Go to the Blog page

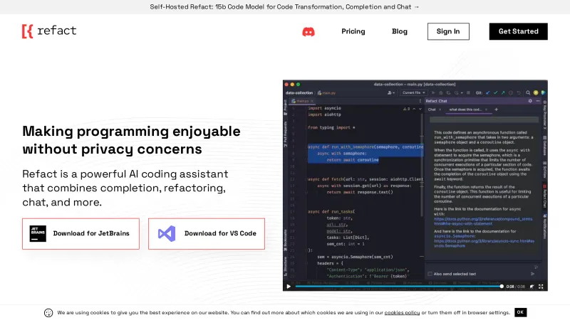(400, 31)
